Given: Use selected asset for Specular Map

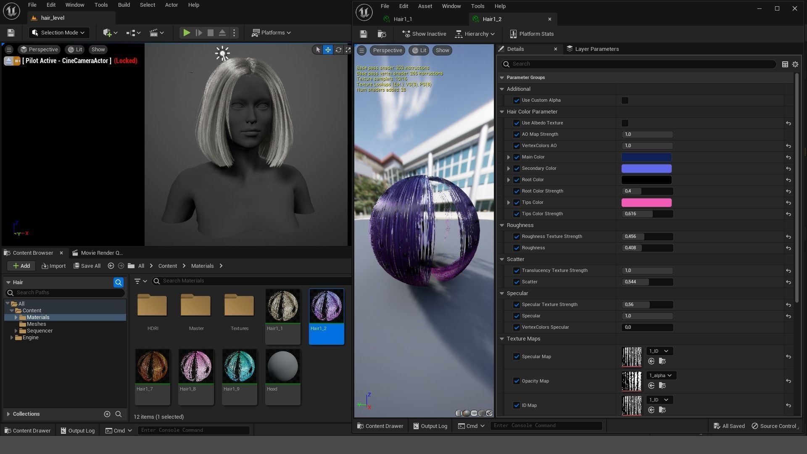Looking at the screenshot, I should [651, 361].
